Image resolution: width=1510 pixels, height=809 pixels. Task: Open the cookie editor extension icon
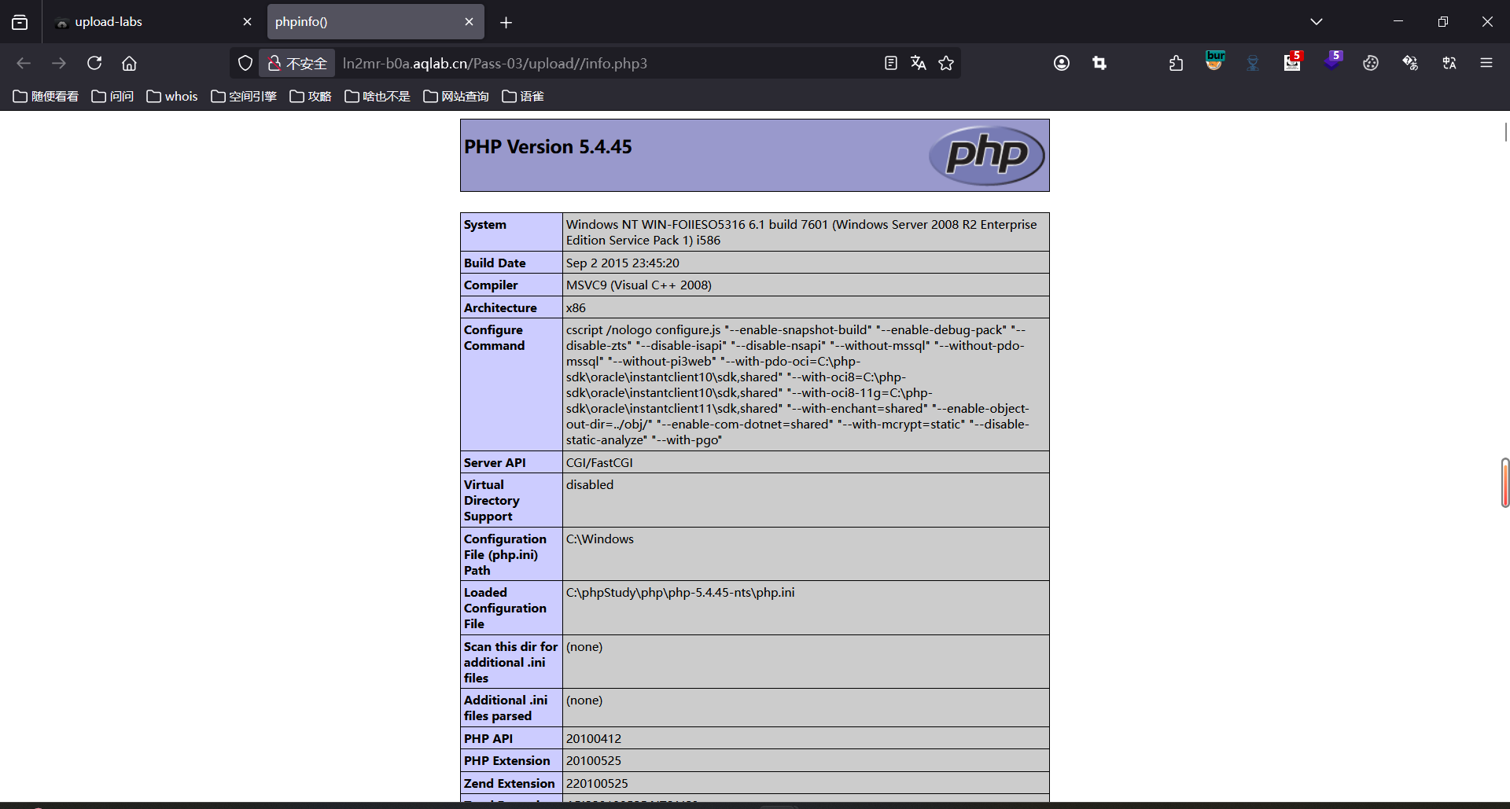click(1371, 62)
